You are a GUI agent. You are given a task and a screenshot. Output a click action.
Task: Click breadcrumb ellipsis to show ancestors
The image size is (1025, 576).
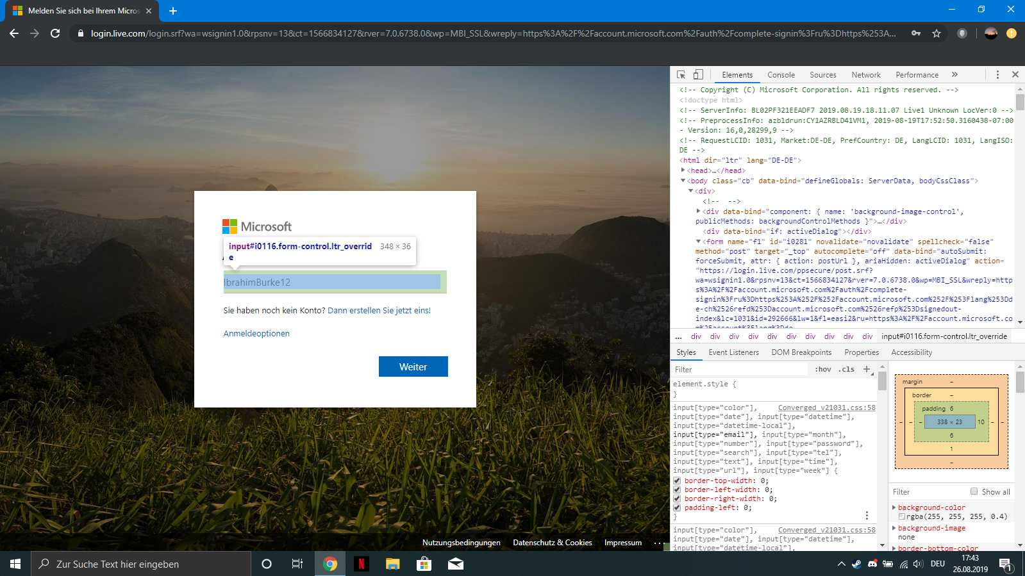679,336
